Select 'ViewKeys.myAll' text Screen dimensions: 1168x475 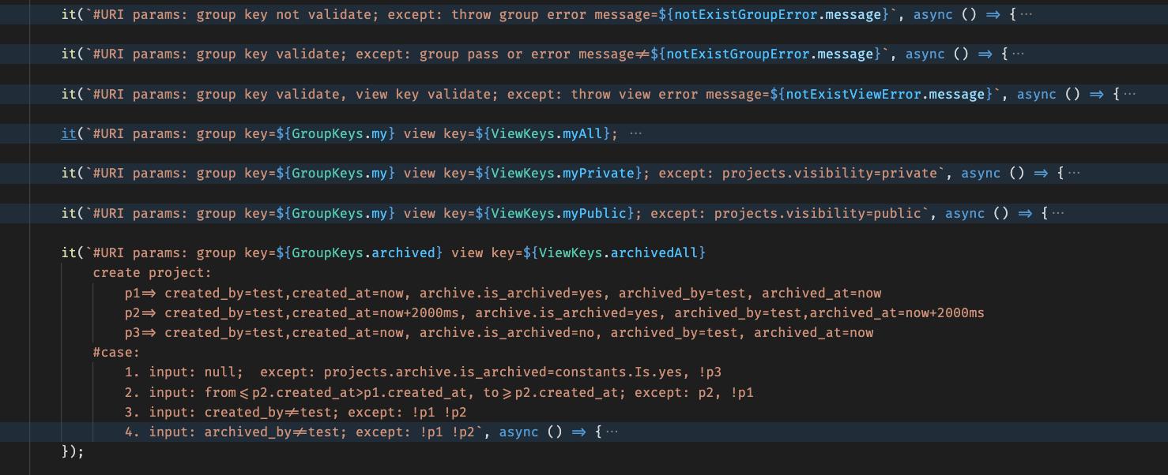click(x=547, y=133)
